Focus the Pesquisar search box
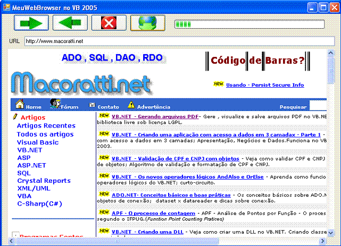 318,106
